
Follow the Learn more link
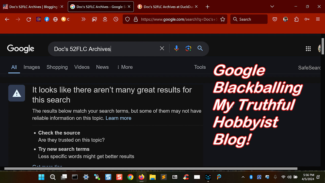118,118
